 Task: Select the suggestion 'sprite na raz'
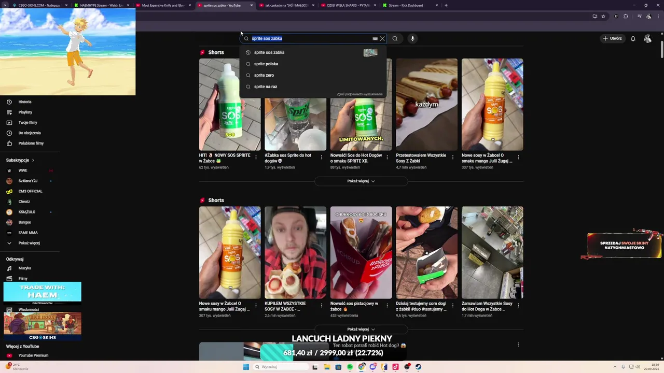313,87
